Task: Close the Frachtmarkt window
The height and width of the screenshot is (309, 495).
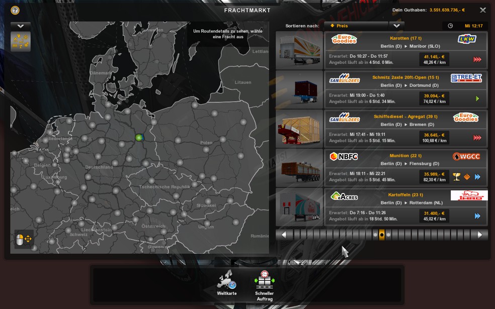Action: [483, 10]
